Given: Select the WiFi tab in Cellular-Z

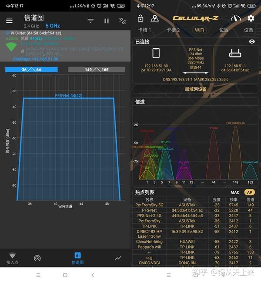Looking at the screenshot, I should (x=200, y=30).
